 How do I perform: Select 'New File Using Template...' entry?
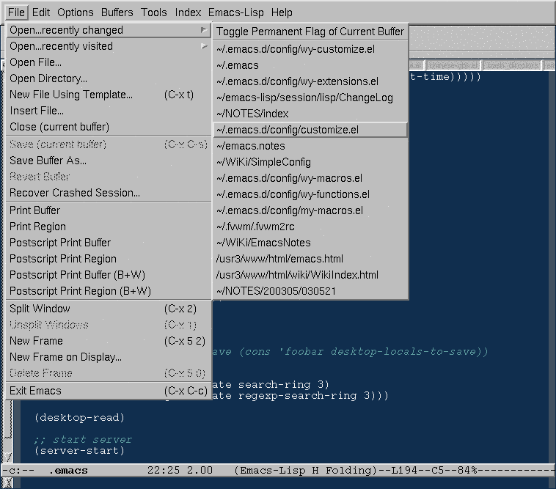71,95
